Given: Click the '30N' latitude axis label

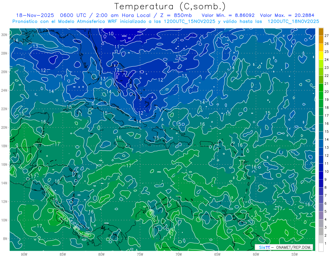Looking at the screenshot, I should 4,35.
